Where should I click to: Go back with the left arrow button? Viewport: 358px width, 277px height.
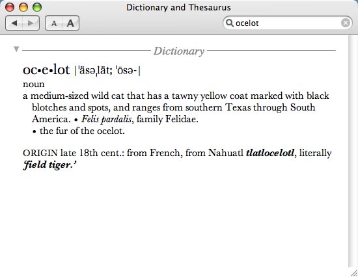coord(14,23)
